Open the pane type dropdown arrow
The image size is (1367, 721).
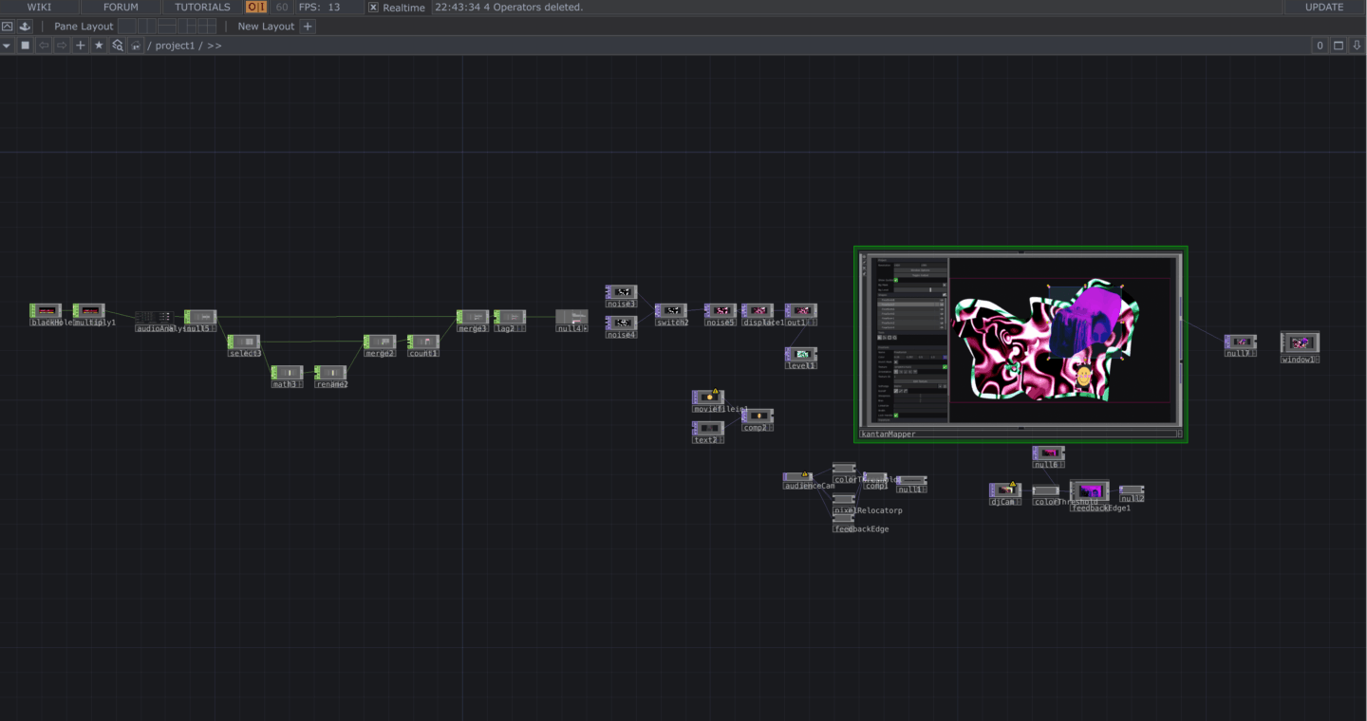pos(8,46)
